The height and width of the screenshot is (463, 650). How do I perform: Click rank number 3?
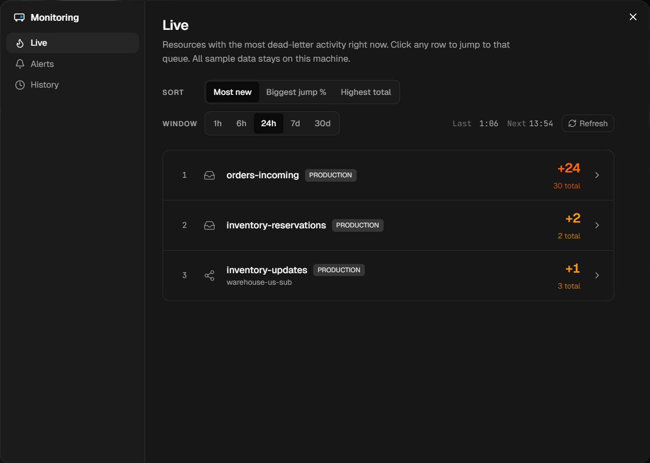click(184, 276)
